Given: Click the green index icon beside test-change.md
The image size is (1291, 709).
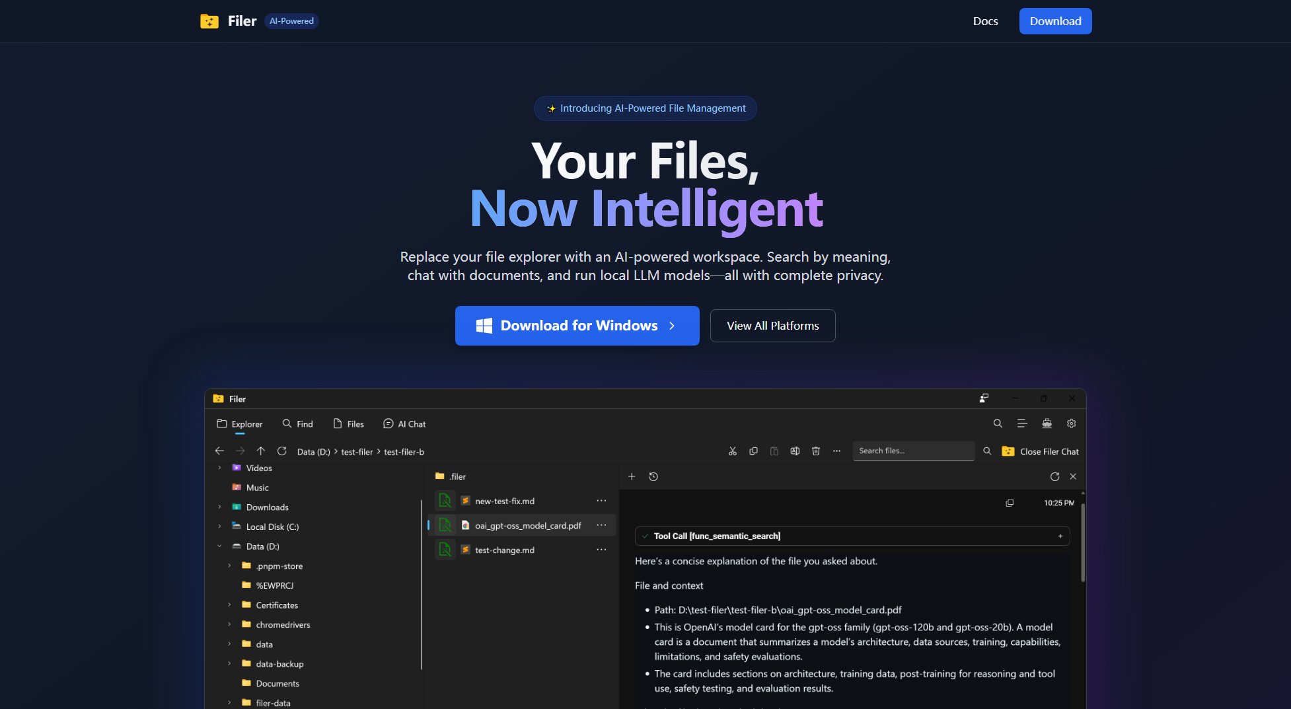Looking at the screenshot, I should click(x=445, y=550).
